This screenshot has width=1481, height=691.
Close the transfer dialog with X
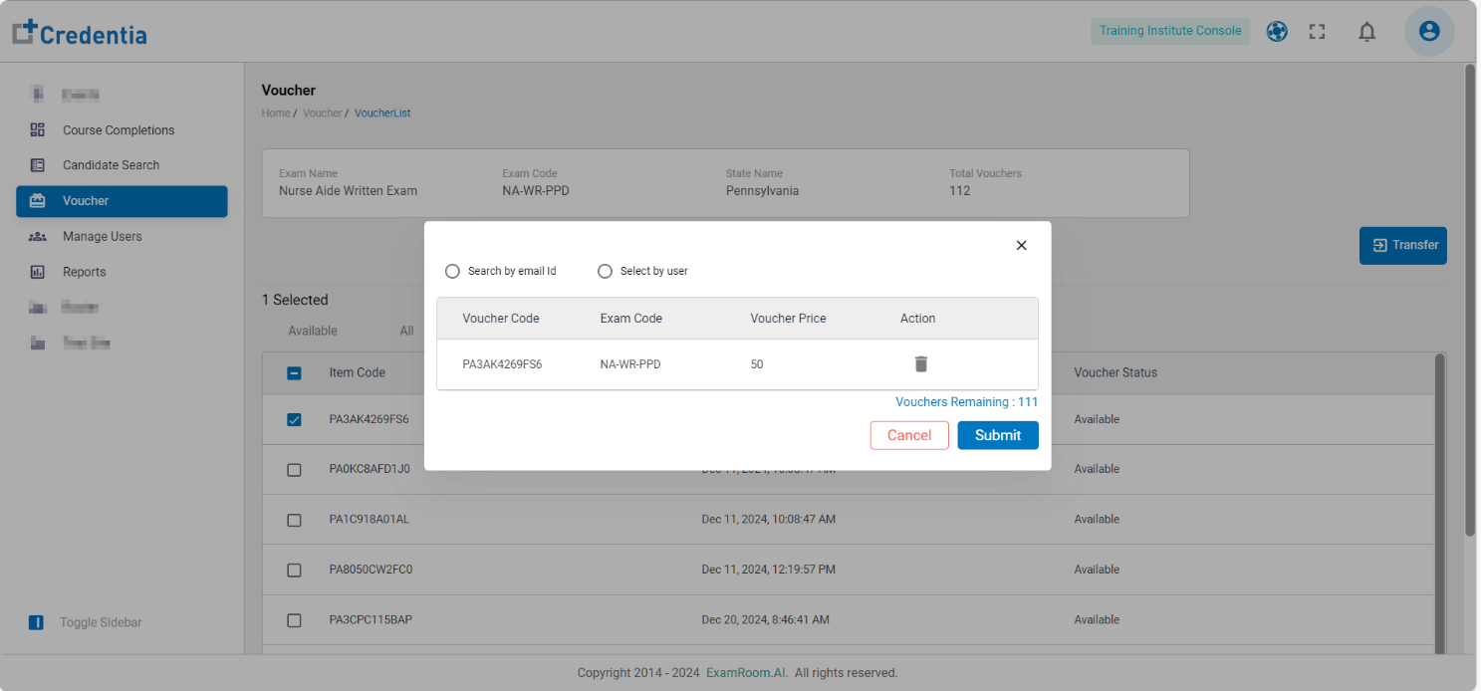click(1021, 245)
